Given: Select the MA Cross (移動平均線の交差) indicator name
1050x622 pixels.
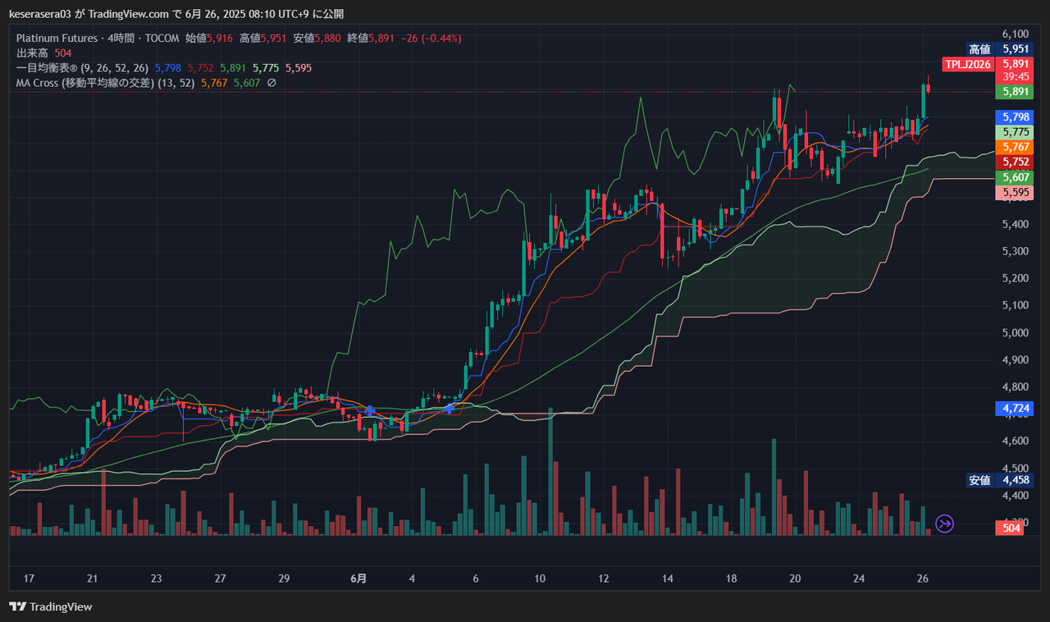Looking at the screenshot, I should tap(85, 83).
